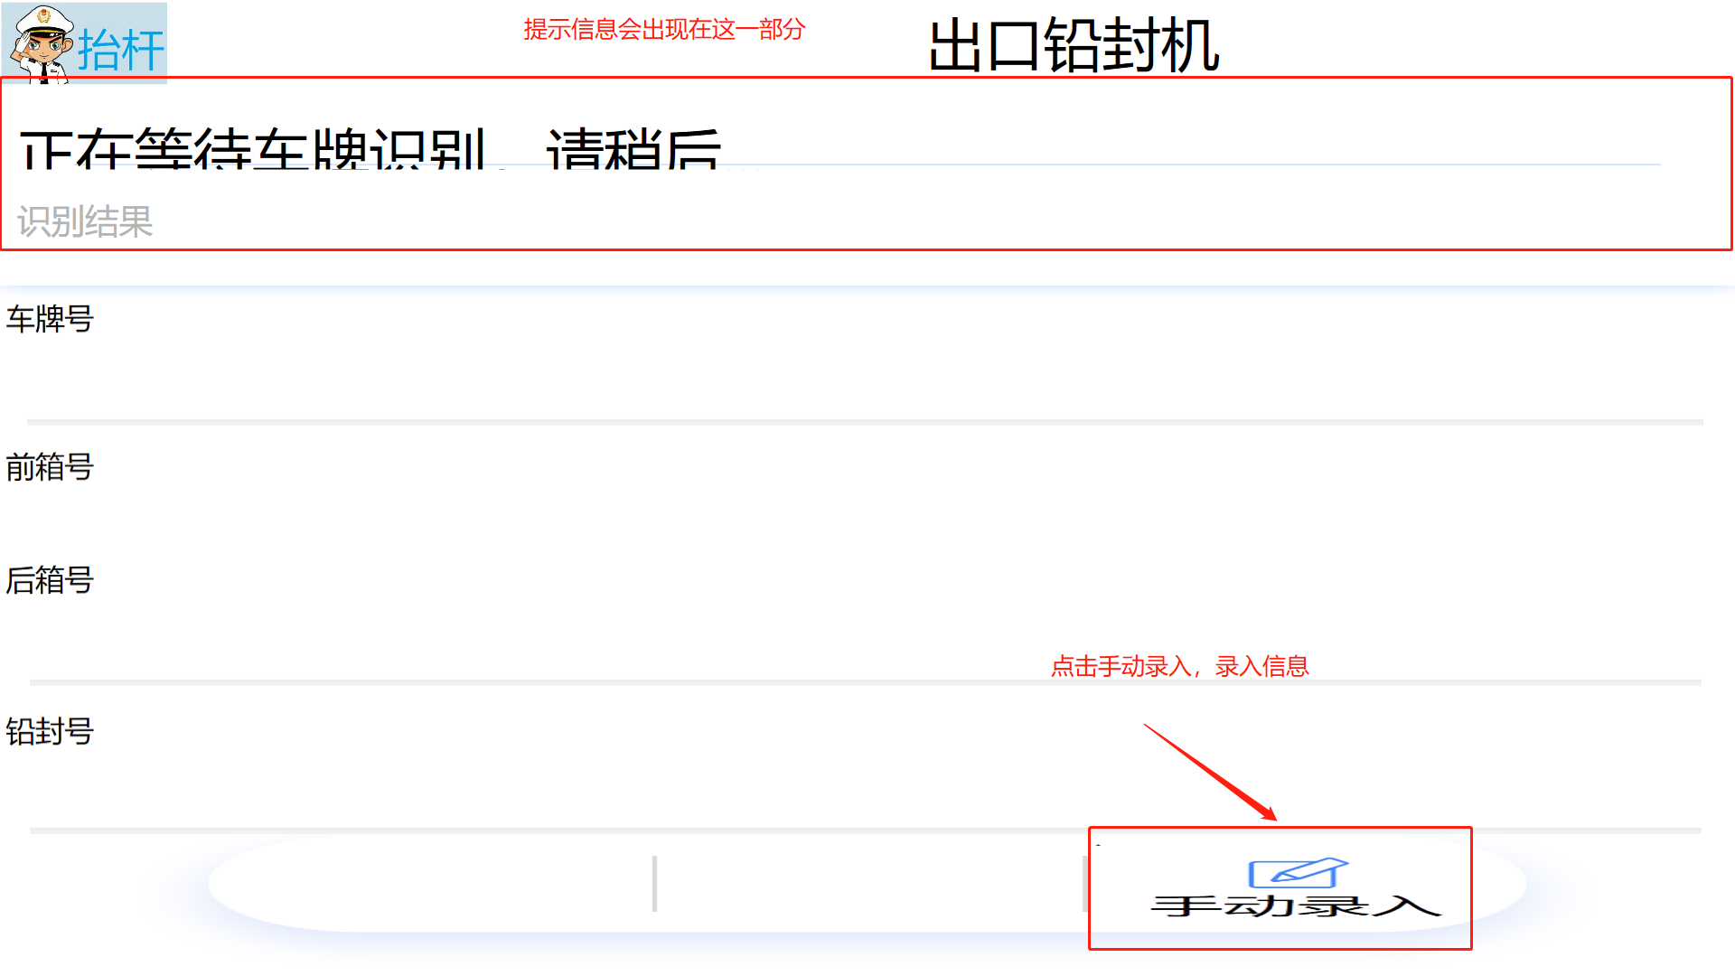Click the 车牌号 field label

pos(50,319)
